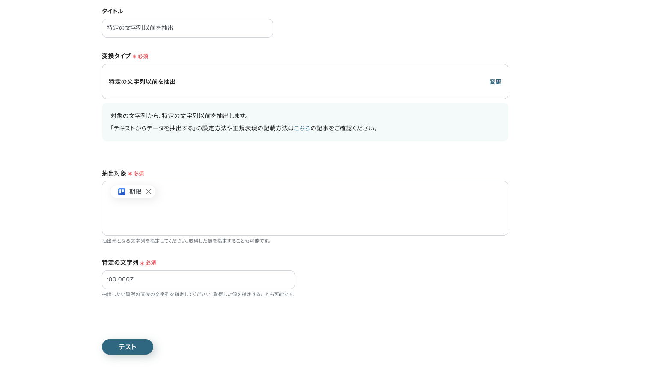
Task: Click the 変換タイプ required field label
Action: point(116,56)
